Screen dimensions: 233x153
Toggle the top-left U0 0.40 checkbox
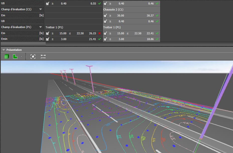tap(47, 4)
